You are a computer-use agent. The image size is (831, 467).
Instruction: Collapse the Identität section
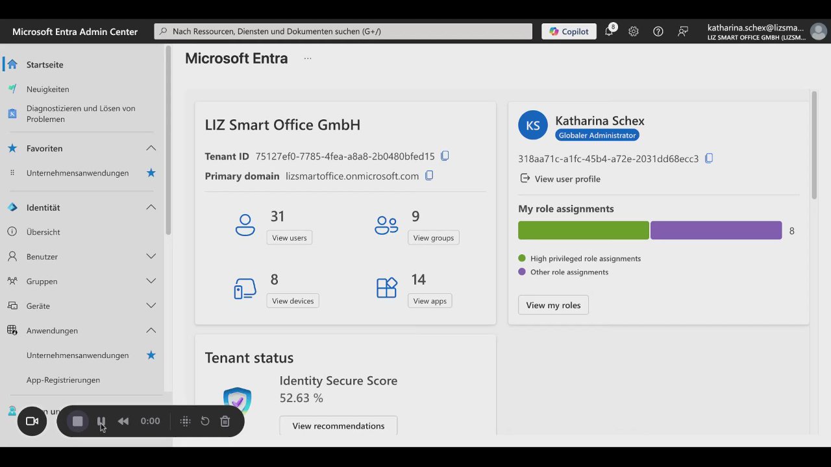pyautogui.click(x=151, y=208)
